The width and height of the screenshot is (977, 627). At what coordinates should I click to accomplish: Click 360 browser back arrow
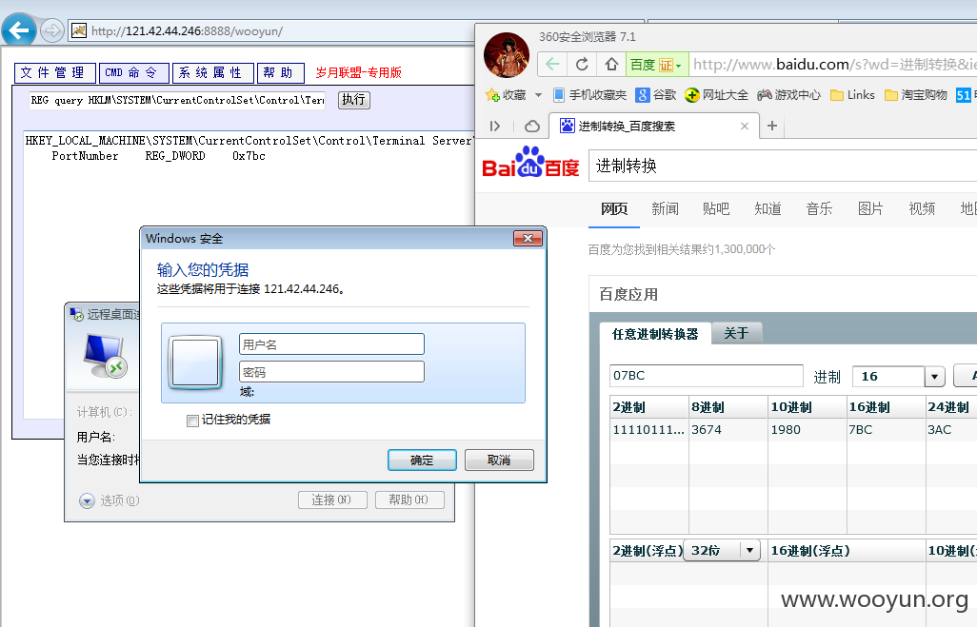pos(552,64)
